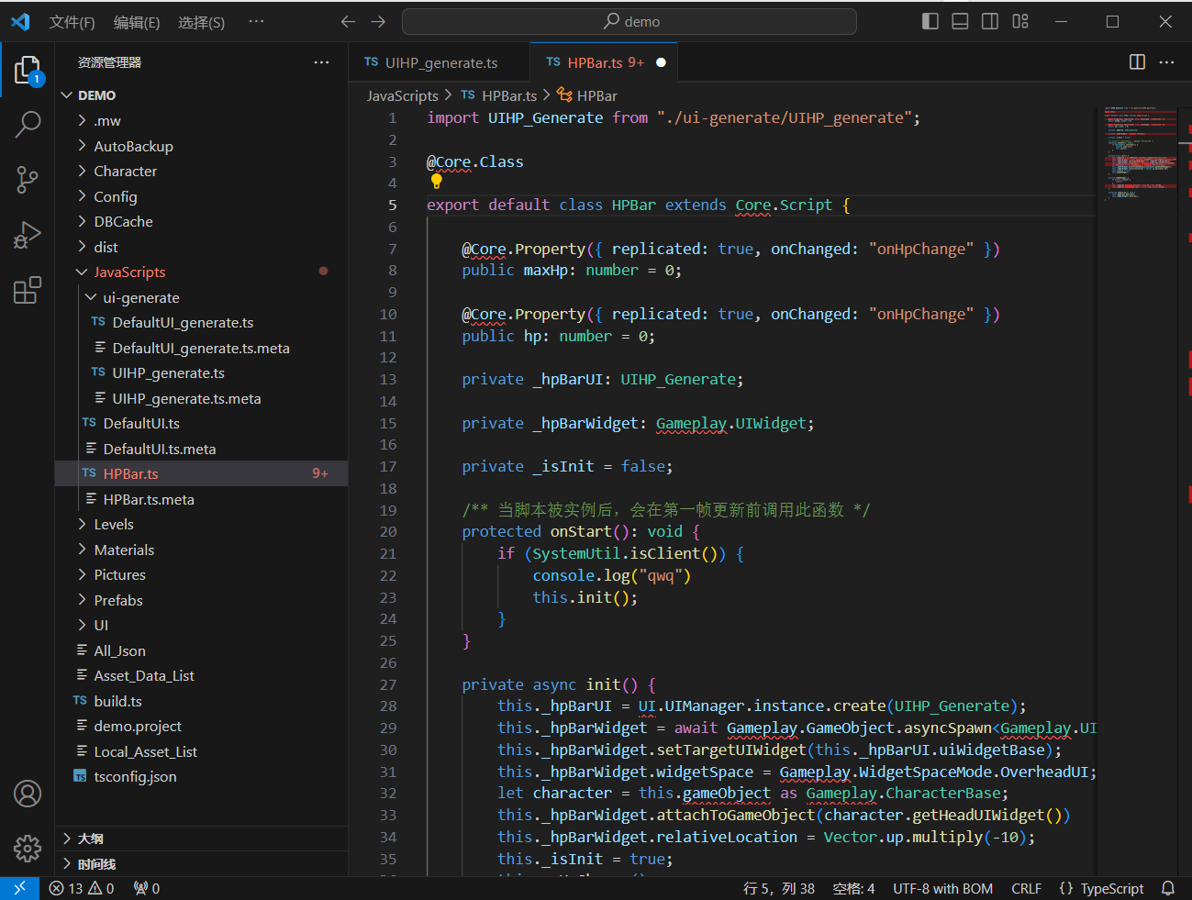
Task: Open the Extensions view
Action: (x=28, y=290)
